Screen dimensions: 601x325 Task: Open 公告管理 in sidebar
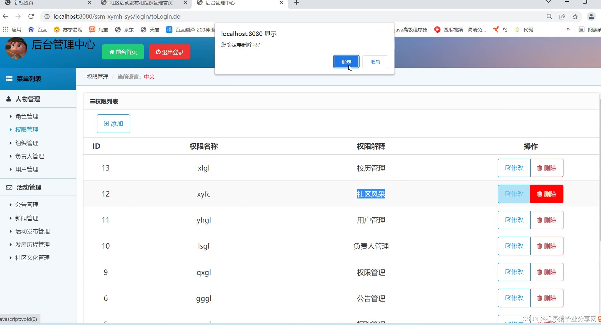coord(27,205)
